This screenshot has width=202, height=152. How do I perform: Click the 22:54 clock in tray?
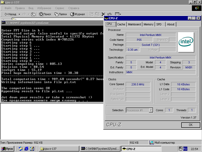click(194, 149)
